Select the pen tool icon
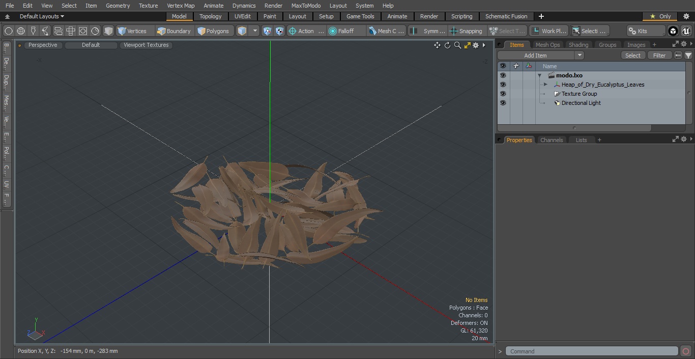The height and width of the screenshot is (359, 695). pyautogui.click(x=33, y=31)
